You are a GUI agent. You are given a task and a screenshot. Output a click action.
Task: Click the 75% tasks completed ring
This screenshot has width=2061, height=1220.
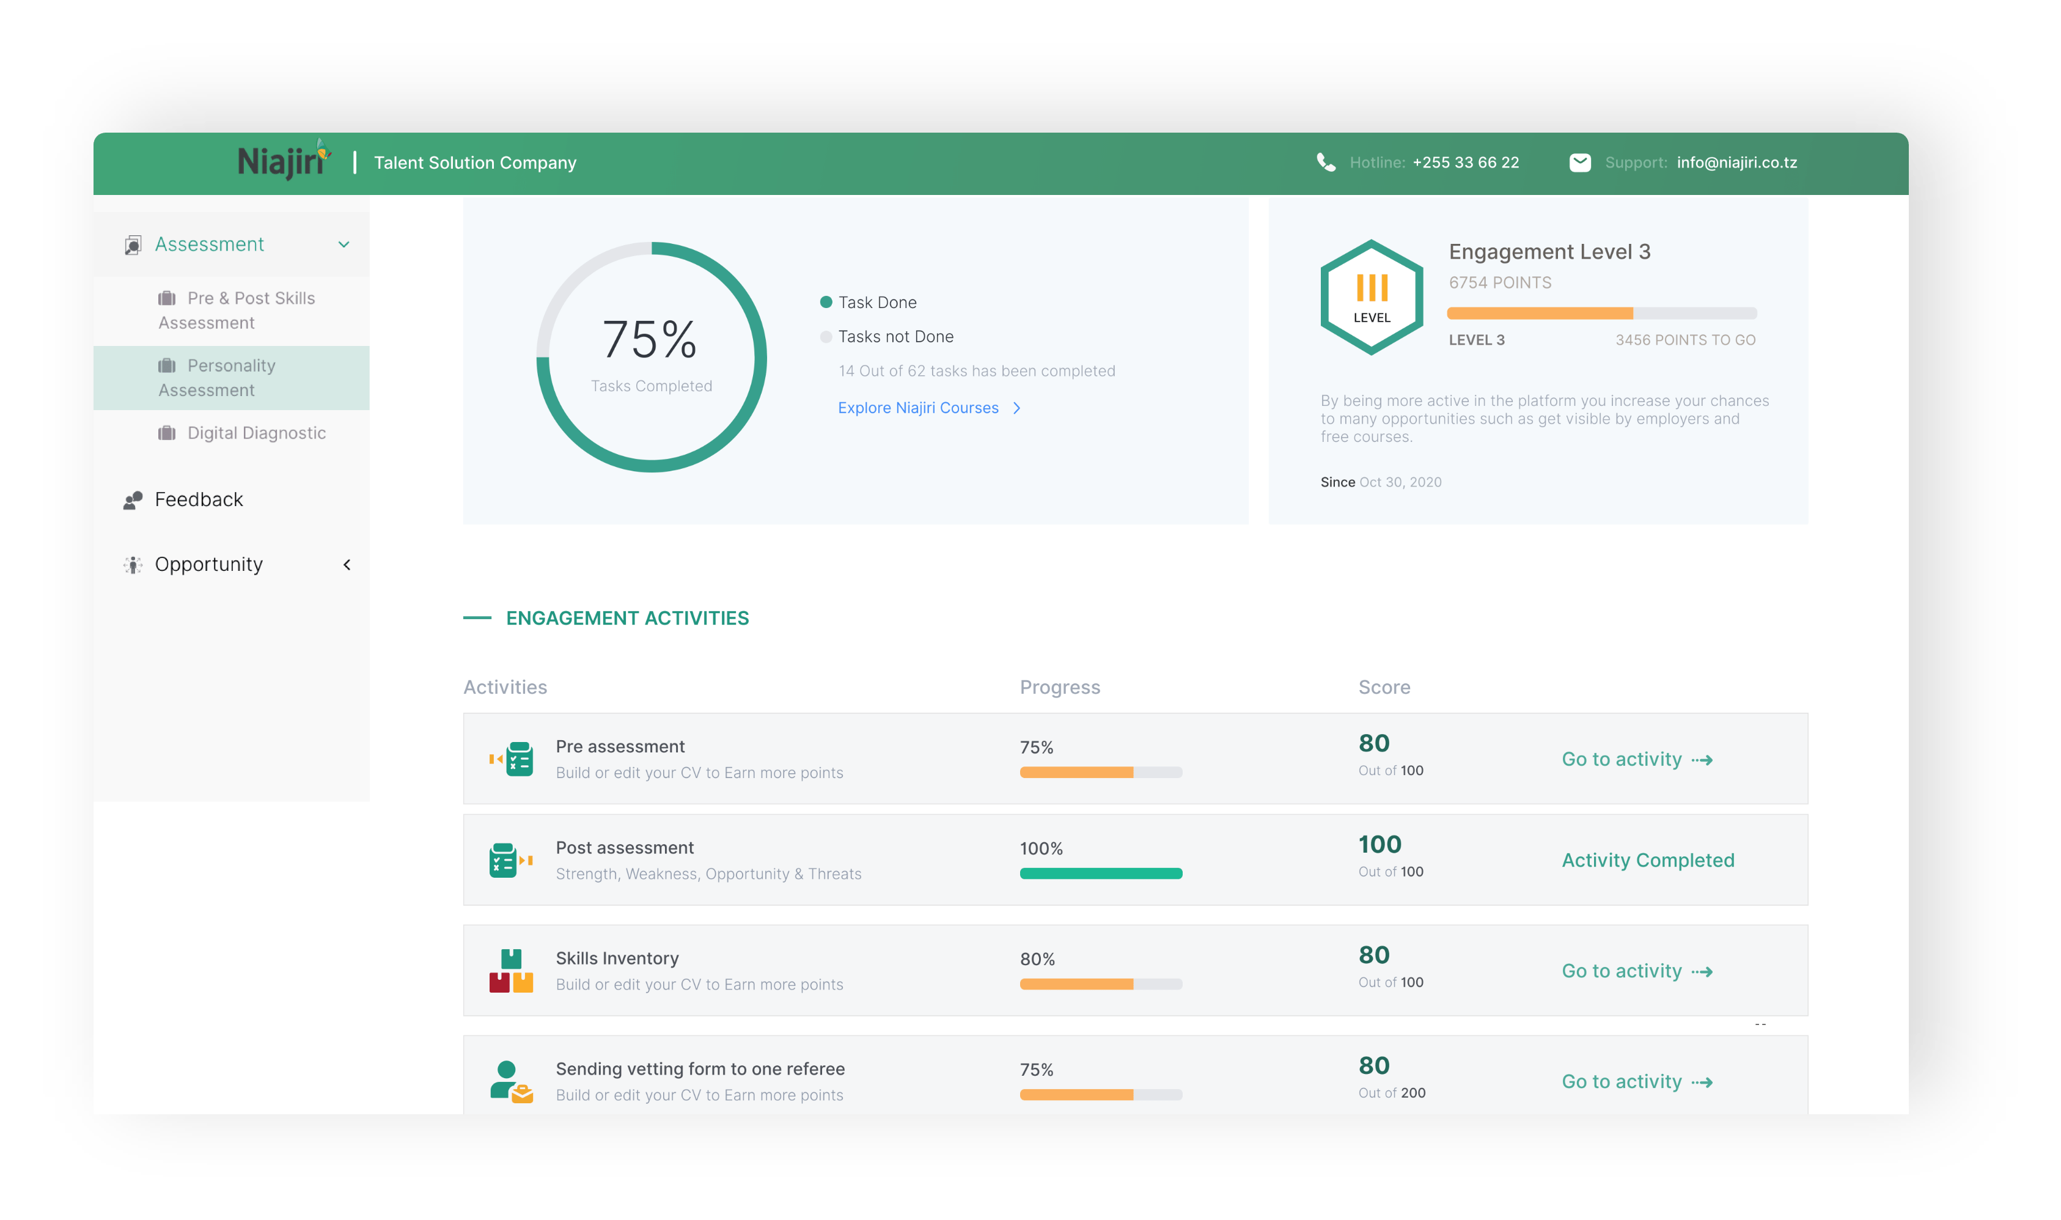click(x=651, y=357)
